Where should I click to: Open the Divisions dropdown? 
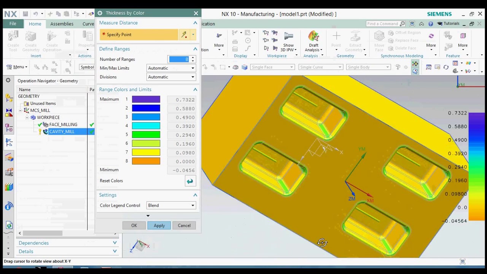tap(171, 77)
